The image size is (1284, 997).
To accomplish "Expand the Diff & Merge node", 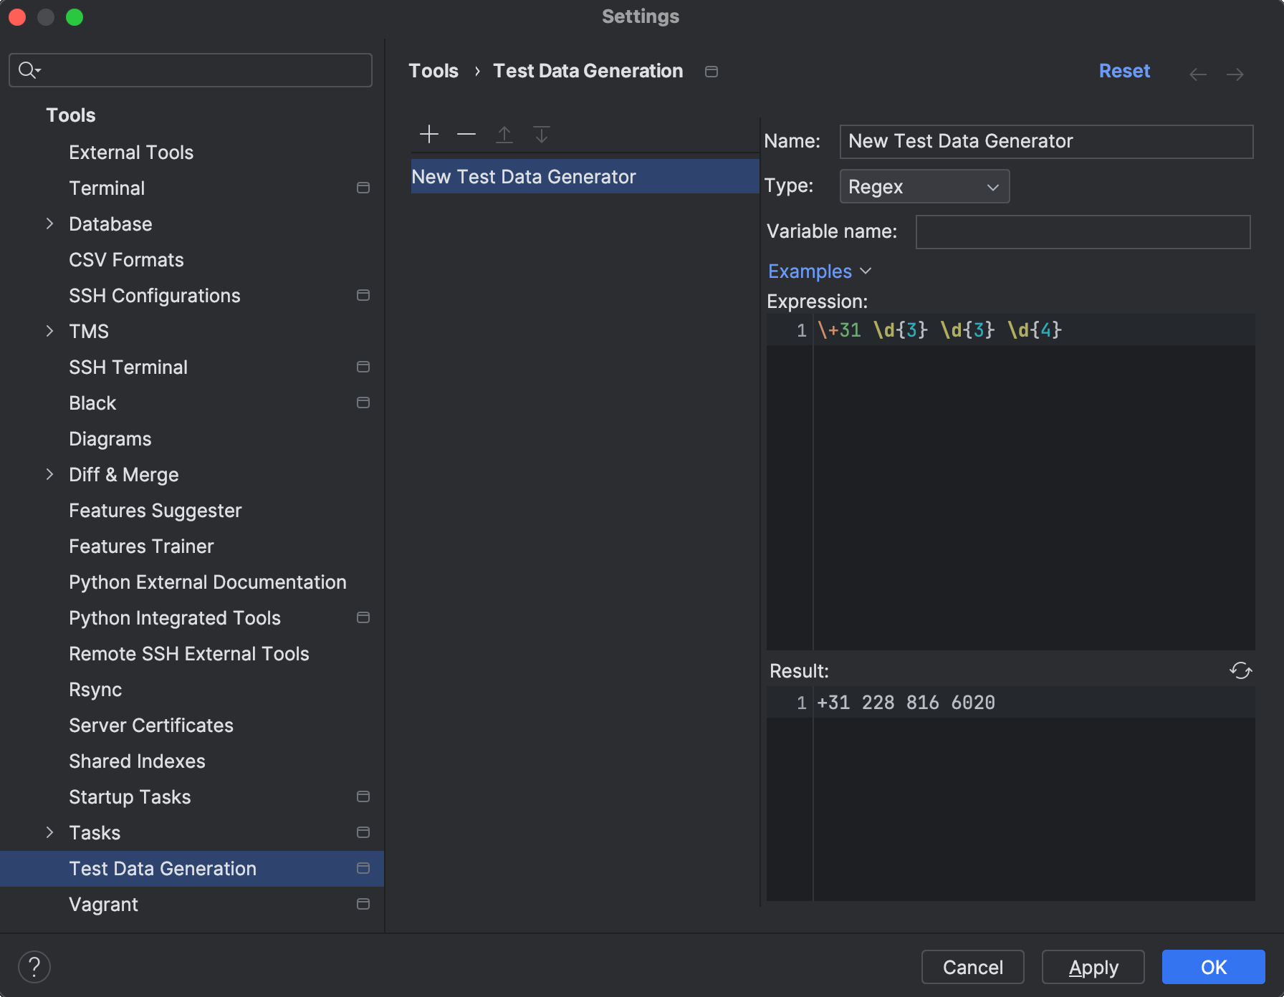I will click(x=49, y=475).
